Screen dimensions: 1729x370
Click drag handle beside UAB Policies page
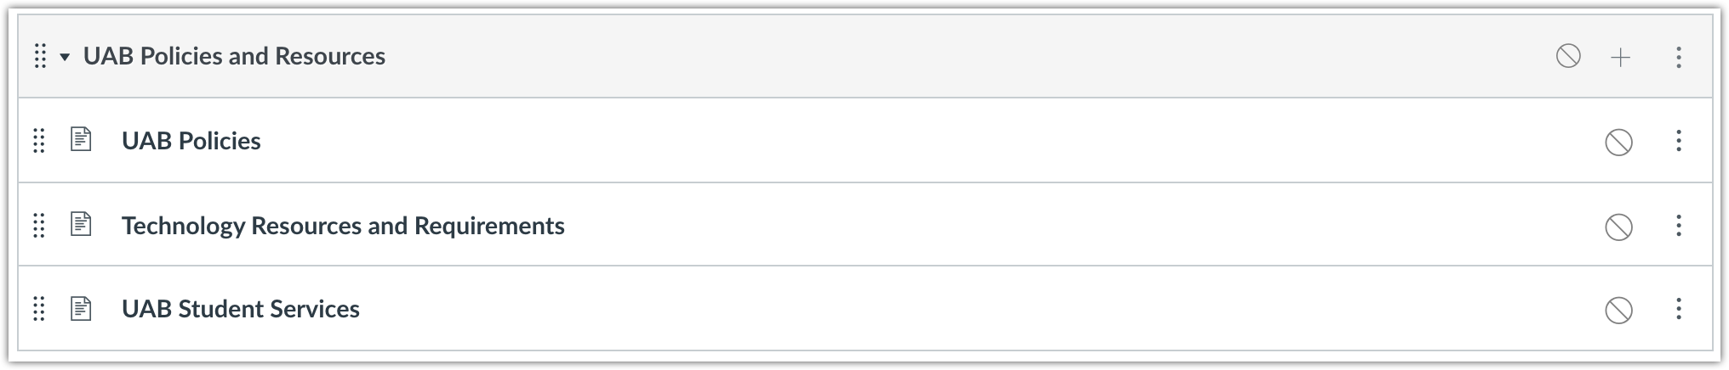pos(39,141)
